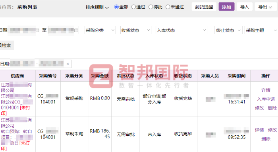Select the 未通过 radio button
The width and height of the screenshot is (278, 152).
coord(168,7)
